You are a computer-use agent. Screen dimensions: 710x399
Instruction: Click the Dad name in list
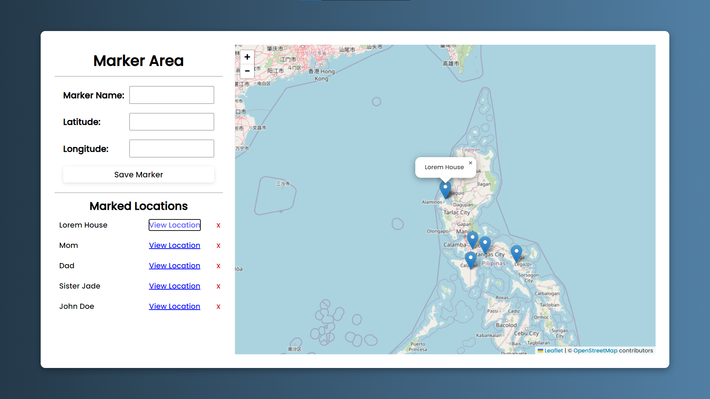point(67,266)
